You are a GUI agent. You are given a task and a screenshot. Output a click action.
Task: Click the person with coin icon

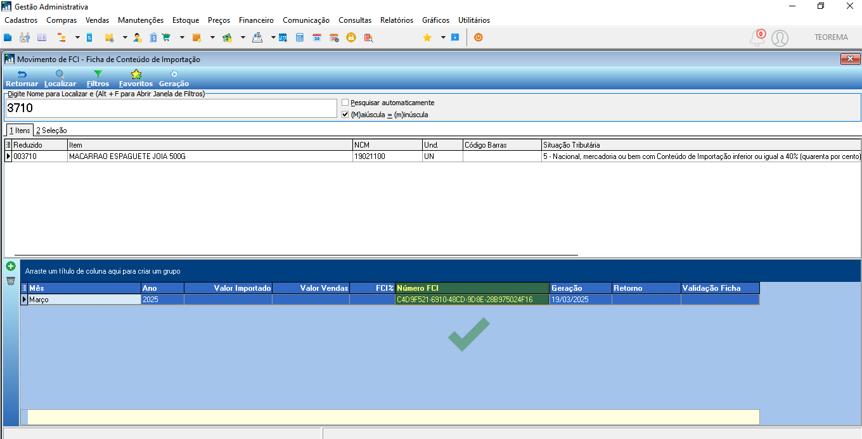pyautogui.click(x=137, y=37)
